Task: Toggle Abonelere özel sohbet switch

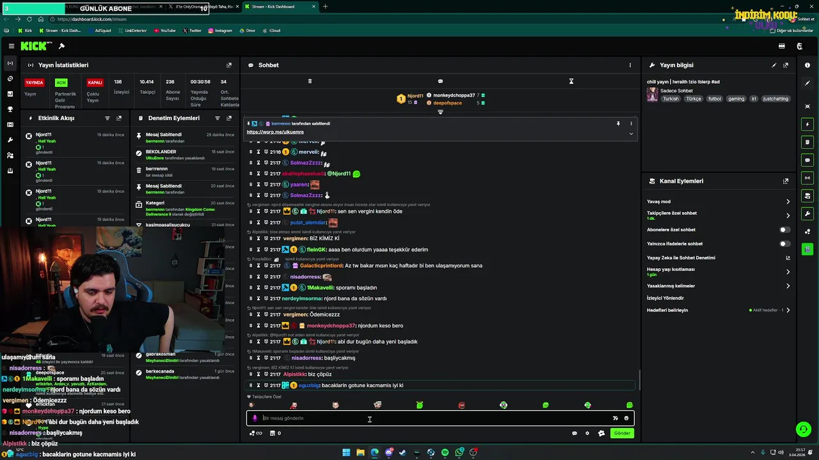Action: pos(784,229)
